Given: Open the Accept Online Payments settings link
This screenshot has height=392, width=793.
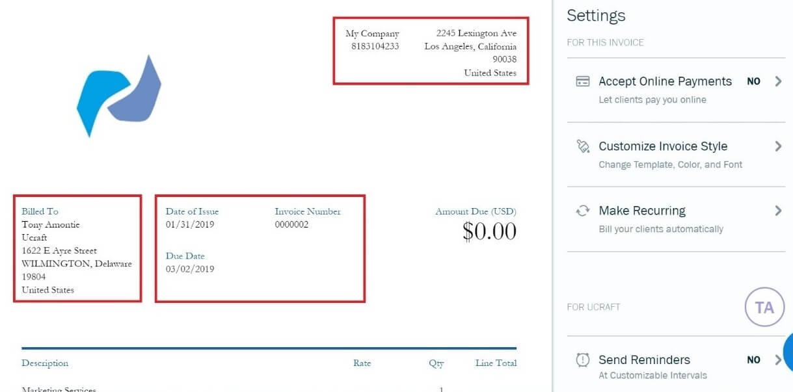Looking at the screenshot, I should click(665, 81).
